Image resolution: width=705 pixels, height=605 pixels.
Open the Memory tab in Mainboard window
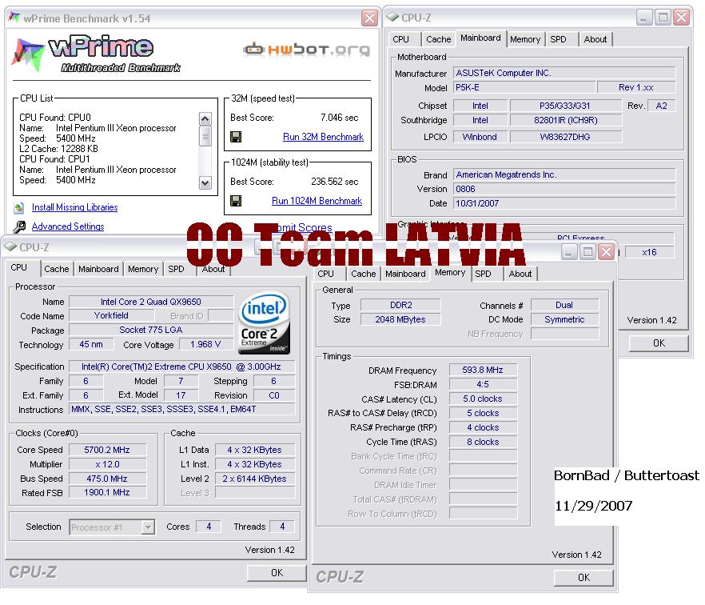pos(525,40)
